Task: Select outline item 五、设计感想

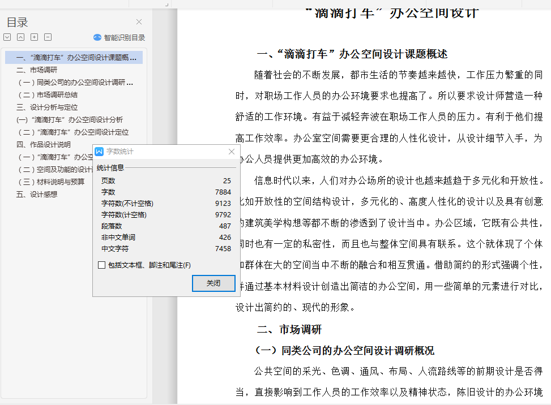Action: [x=37, y=195]
